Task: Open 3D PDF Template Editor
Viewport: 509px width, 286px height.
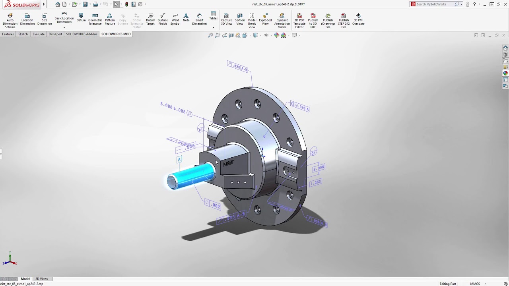Action: tap(299, 21)
